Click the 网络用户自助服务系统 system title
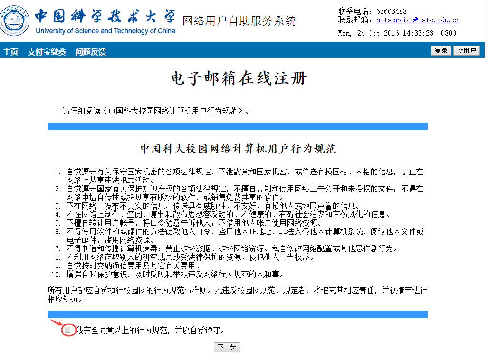The width and height of the screenshot is (488, 353). click(x=239, y=21)
